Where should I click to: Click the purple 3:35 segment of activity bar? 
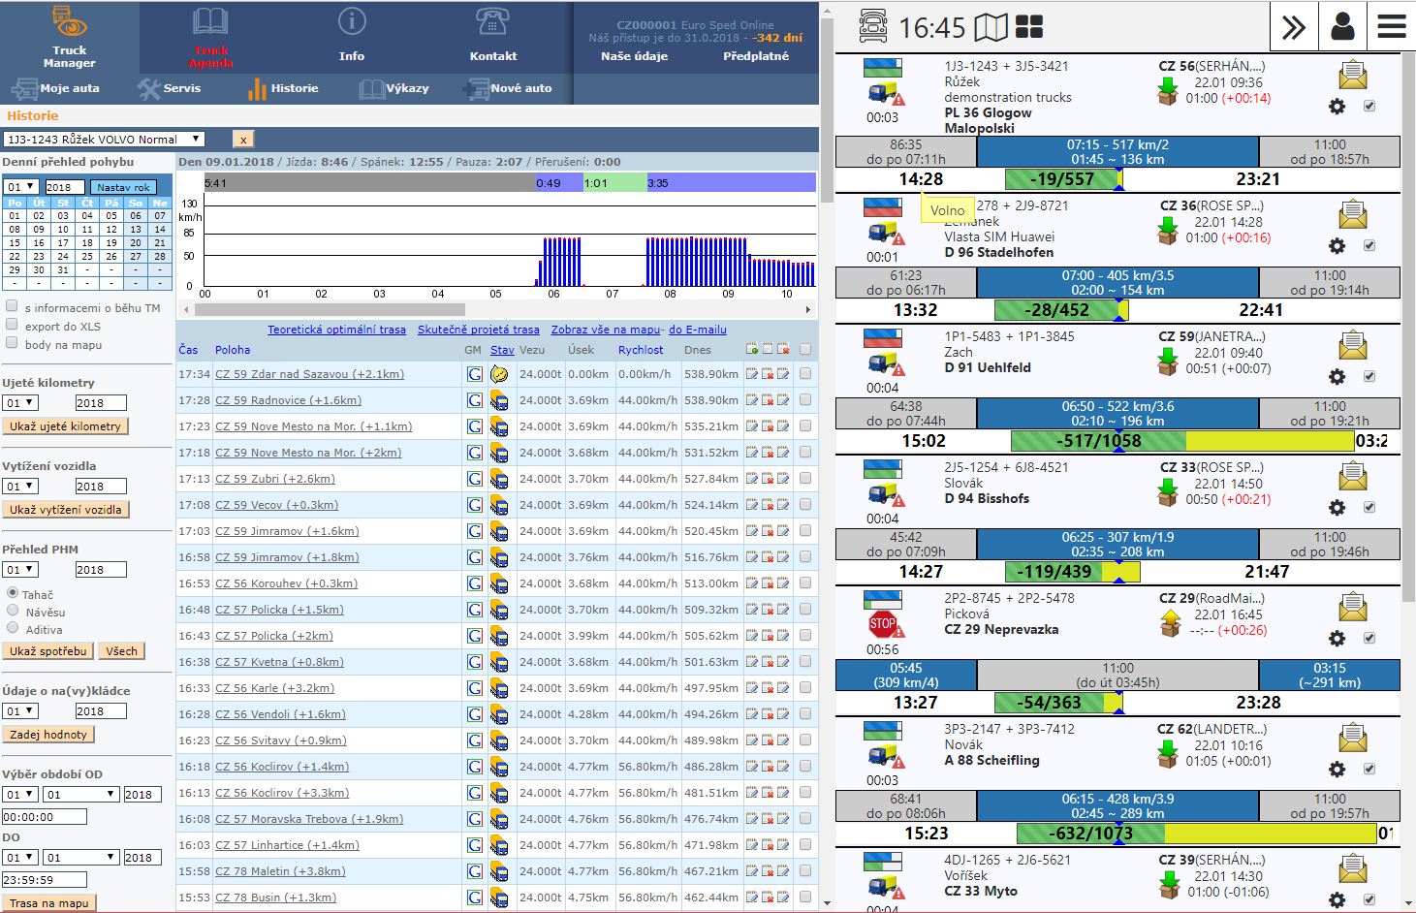pos(731,182)
